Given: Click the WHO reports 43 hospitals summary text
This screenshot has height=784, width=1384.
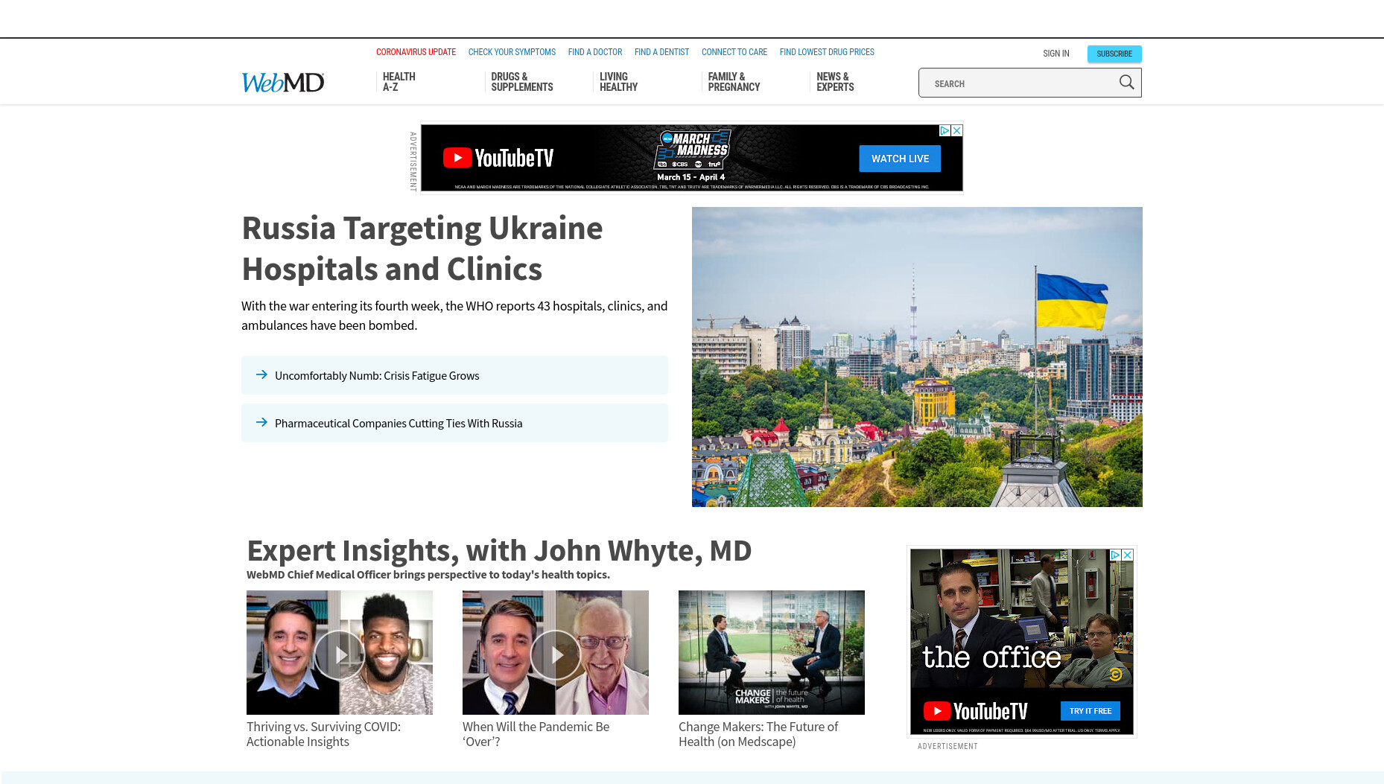Looking at the screenshot, I should (x=454, y=316).
